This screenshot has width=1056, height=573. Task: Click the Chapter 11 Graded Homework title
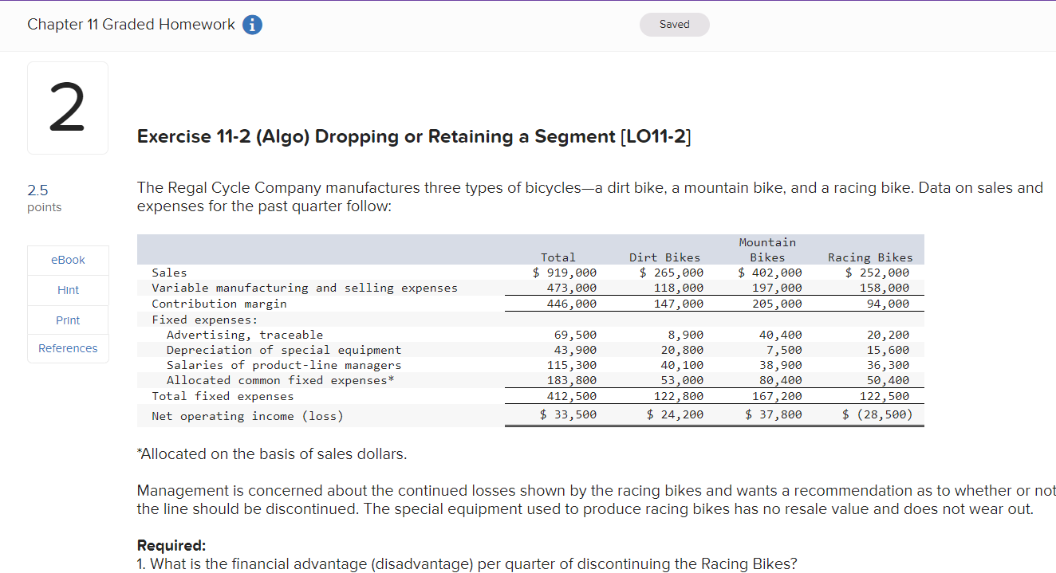coord(130,24)
